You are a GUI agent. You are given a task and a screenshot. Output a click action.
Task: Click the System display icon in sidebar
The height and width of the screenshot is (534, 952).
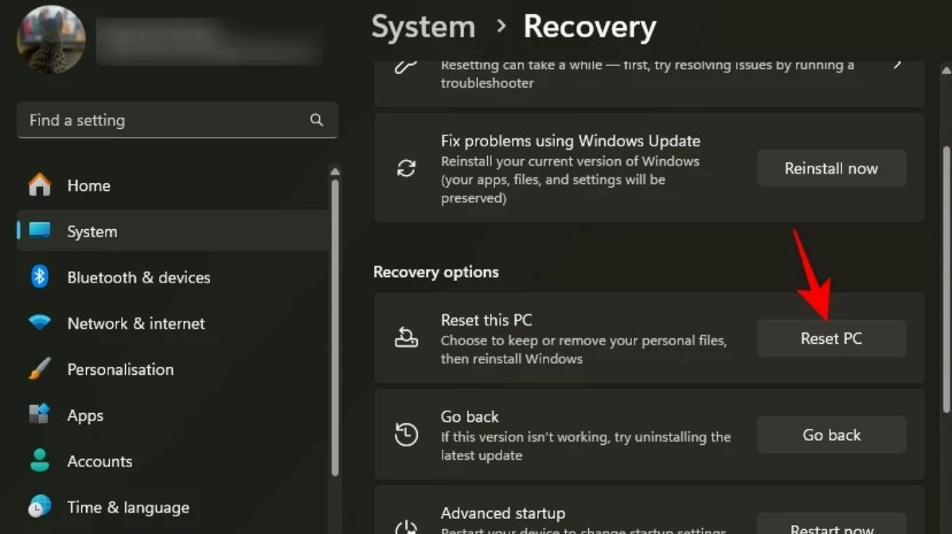tap(41, 231)
